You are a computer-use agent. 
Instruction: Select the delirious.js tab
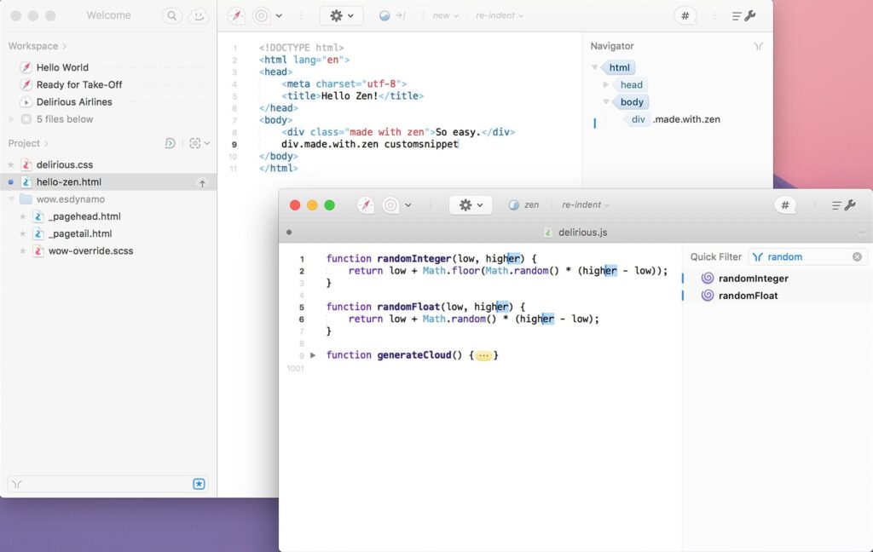point(575,233)
